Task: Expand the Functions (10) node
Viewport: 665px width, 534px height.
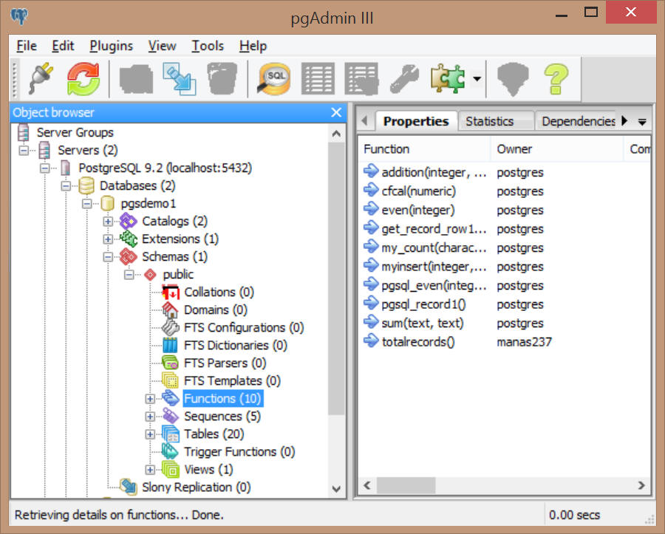Action: [x=150, y=399]
